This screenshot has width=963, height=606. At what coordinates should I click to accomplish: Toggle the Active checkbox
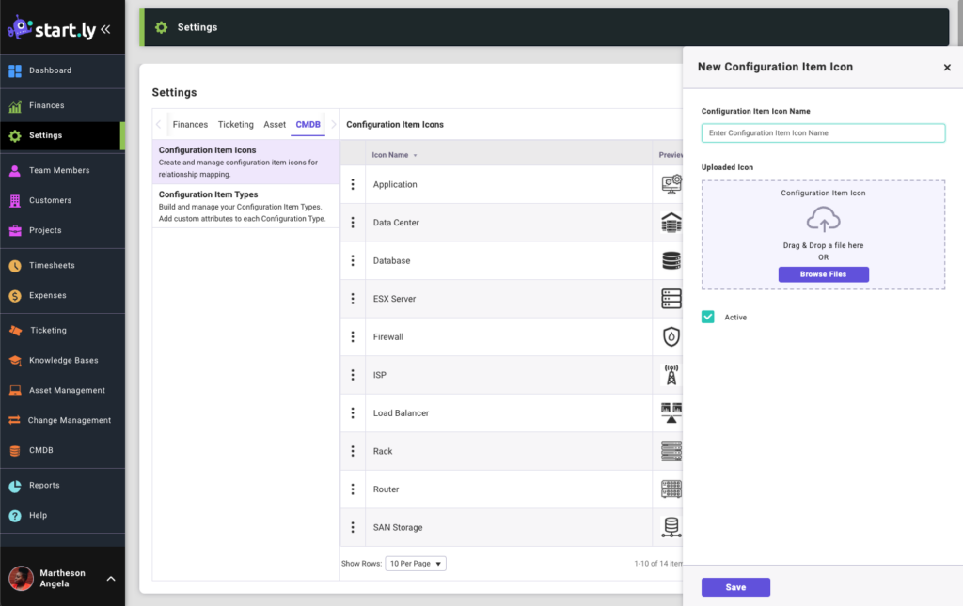[x=708, y=318]
